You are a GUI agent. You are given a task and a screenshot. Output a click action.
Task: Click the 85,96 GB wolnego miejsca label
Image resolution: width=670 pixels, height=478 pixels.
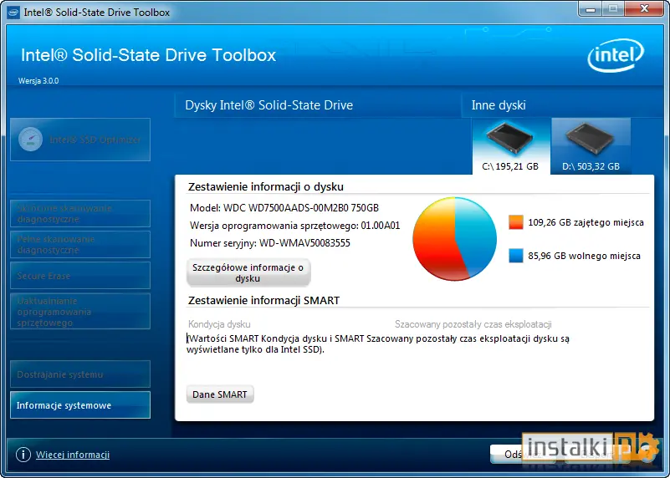(x=584, y=256)
